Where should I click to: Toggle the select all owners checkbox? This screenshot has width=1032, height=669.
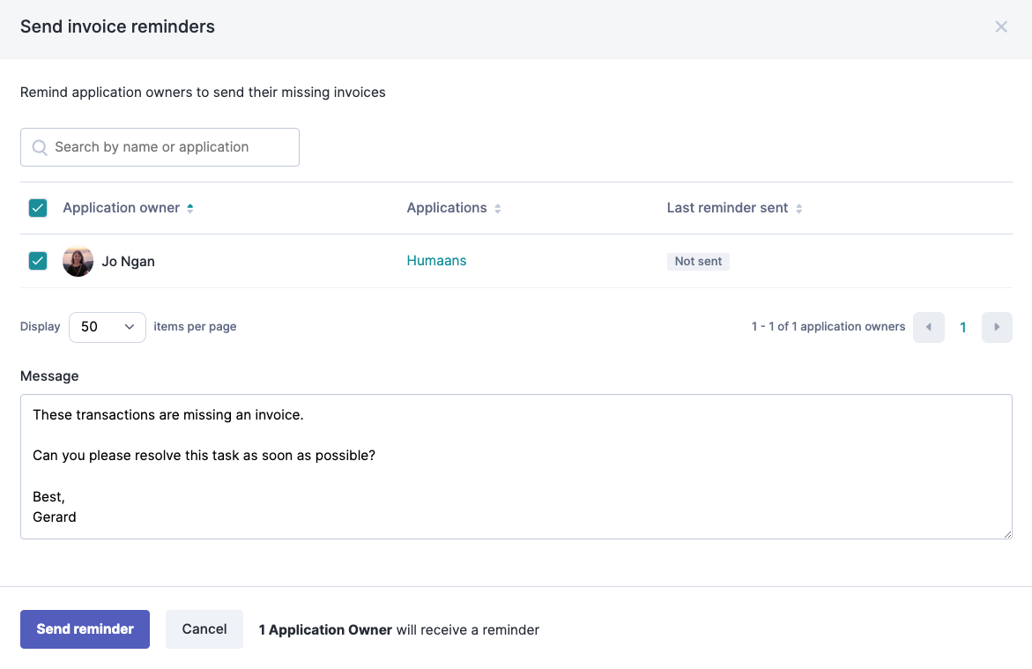tap(38, 208)
